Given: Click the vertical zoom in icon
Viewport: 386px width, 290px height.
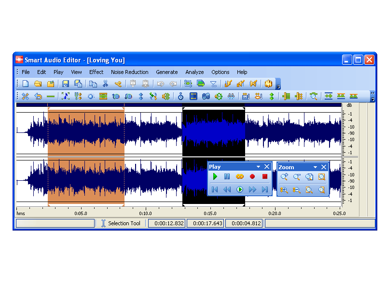Looking at the screenshot, I should (x=284, y=190).
